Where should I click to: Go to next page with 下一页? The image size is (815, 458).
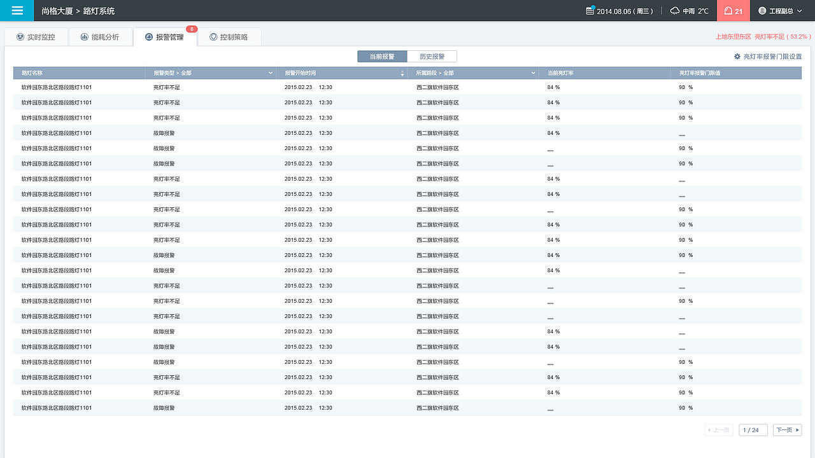tap(788, 430)
